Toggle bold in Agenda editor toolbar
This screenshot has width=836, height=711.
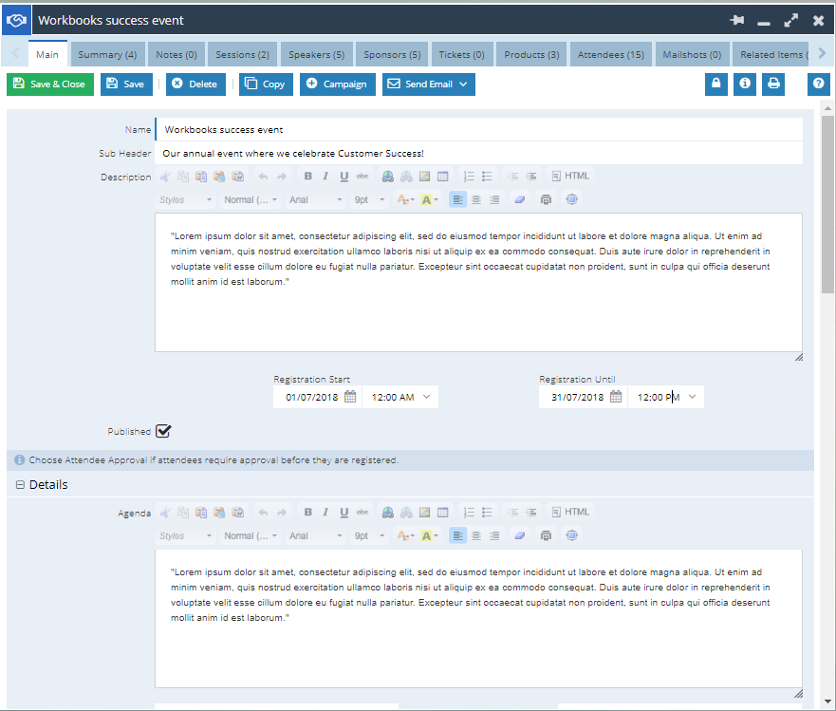click(x=307, y=512)
